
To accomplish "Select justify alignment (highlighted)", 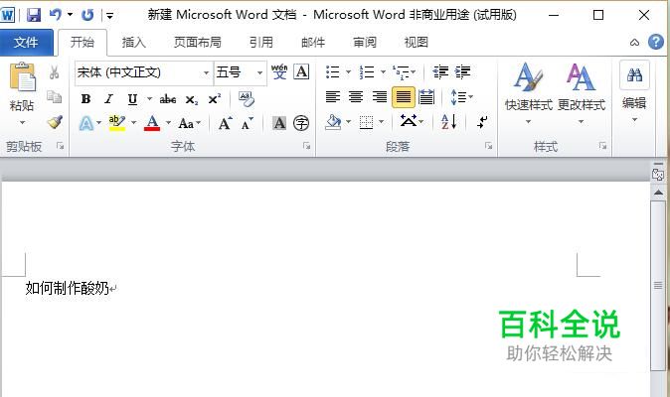I will pos(403,97).
